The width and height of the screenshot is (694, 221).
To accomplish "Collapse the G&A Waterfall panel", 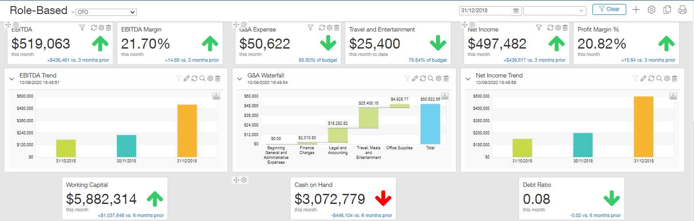I will [x=239, y=79].
